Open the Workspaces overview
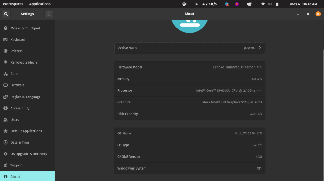This screenshot has width=324, height=181. (13, 4)
